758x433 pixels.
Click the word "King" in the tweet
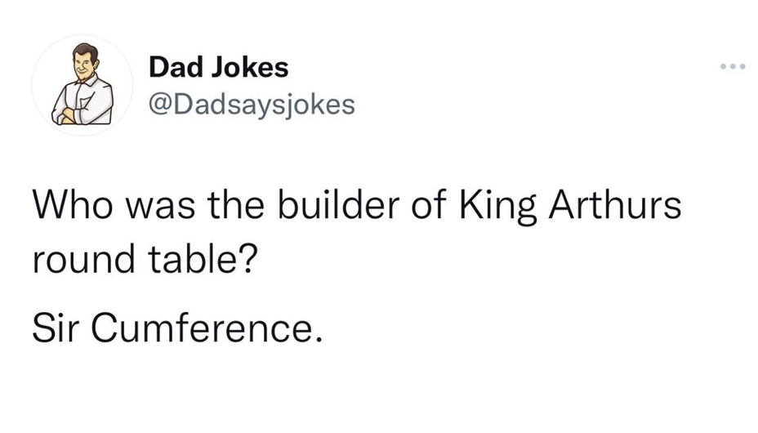click(497, 207)
